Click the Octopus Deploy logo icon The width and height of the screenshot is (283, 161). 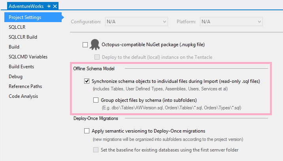[94, 45]
